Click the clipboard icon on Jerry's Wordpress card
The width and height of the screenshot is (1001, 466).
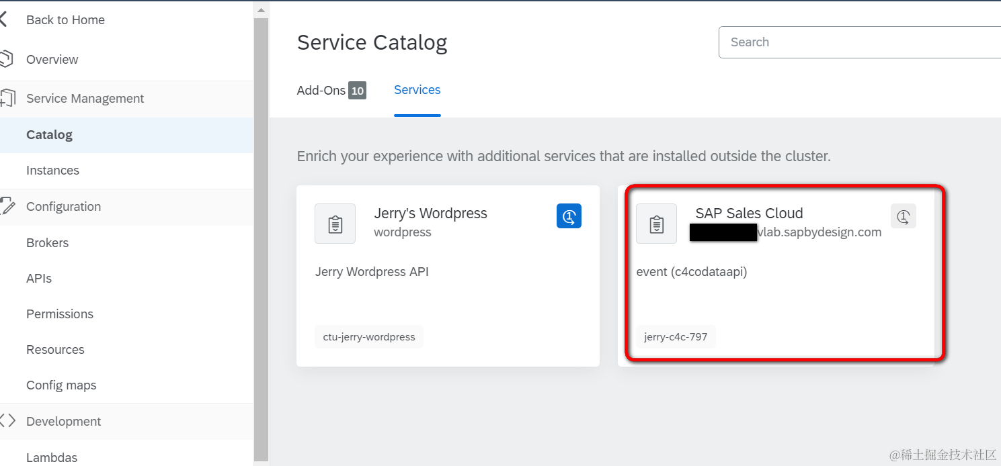tap(335, 224)
